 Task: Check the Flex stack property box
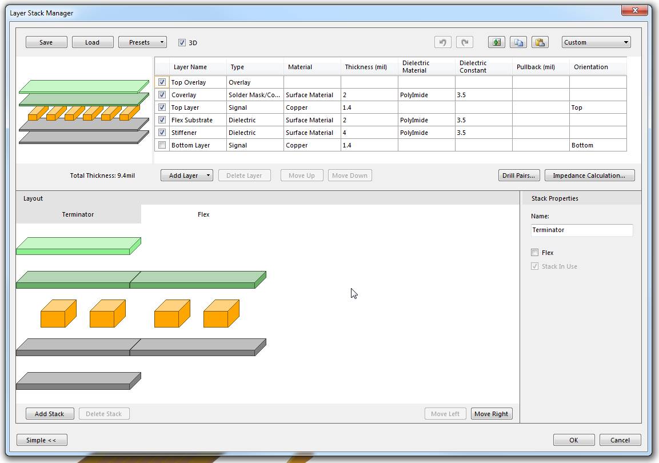(535, 253)
